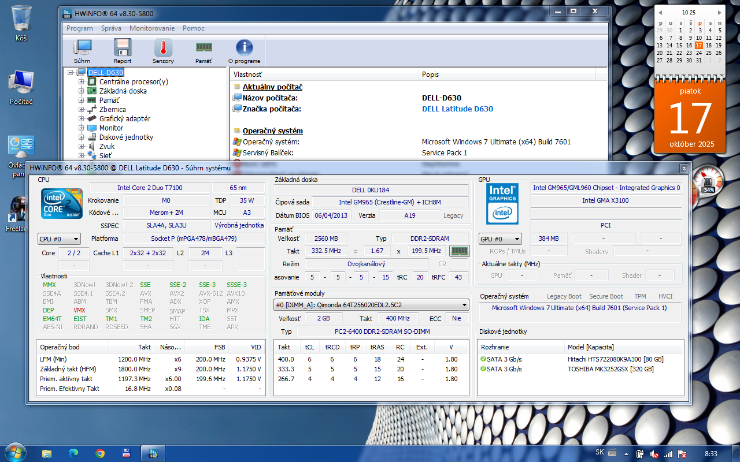Open the CPU #0 selector dropdown
This screenshot has height=462, width=740.
pyautogui.click(x=60, y=239)
